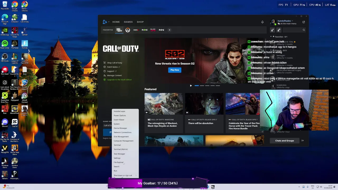Select Event Viewer from context menu
This screenshot has height=190, width=338.
pos(125,120)
